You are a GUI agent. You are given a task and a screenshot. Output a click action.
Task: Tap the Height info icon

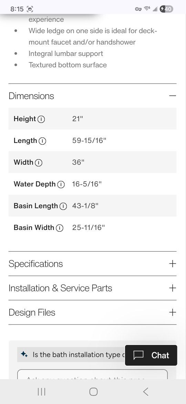point(41,119)
